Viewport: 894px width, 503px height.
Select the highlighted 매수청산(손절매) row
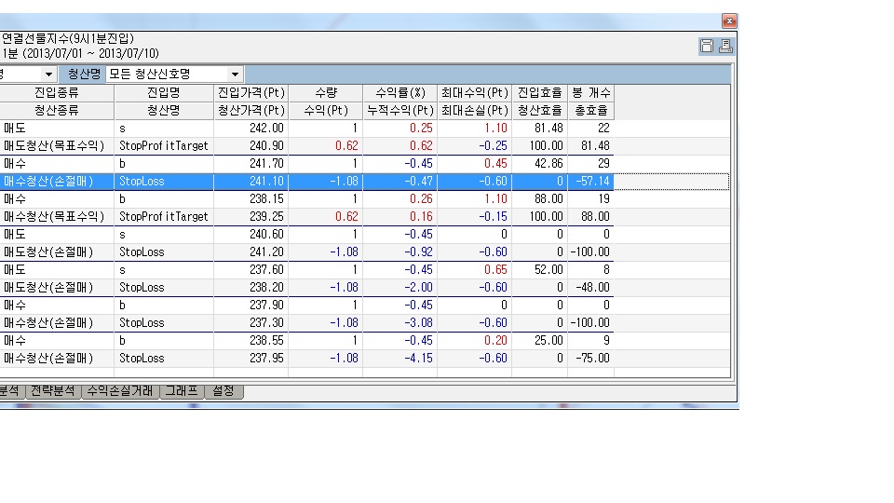(x=306, y=182)
